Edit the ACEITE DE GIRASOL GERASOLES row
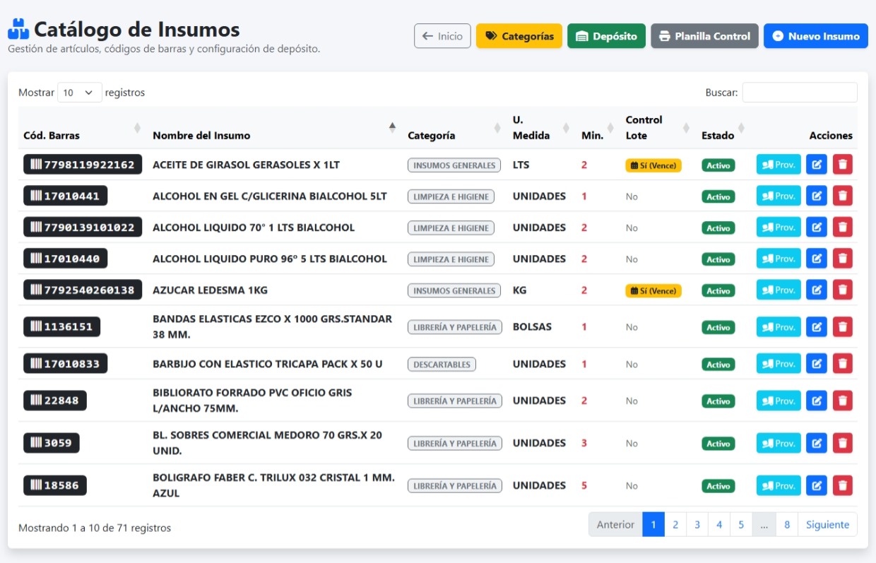876x563 pixels. tap(816, 165)
